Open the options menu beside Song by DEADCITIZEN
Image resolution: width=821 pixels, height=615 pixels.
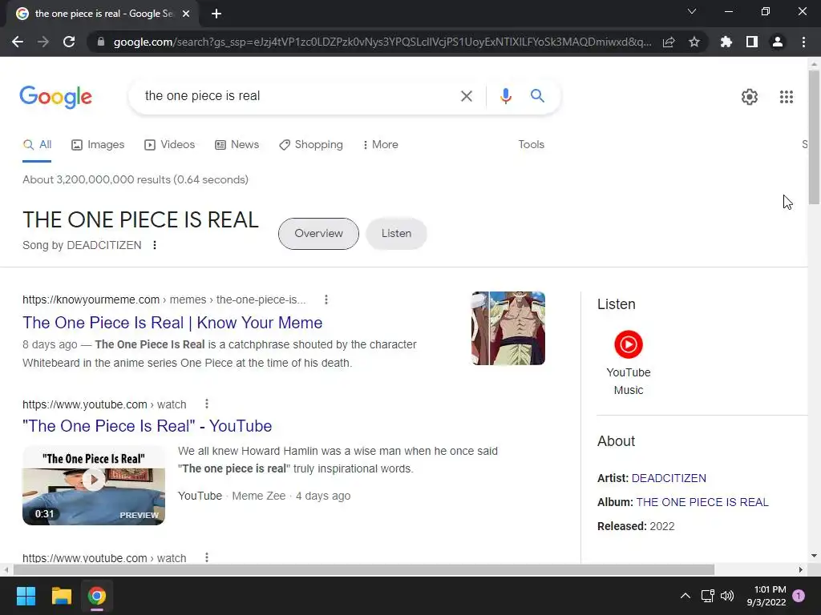tap(155, 245)
